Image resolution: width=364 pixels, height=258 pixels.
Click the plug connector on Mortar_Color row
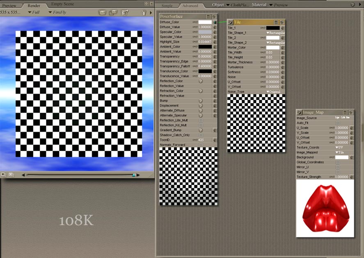[282, 47]
